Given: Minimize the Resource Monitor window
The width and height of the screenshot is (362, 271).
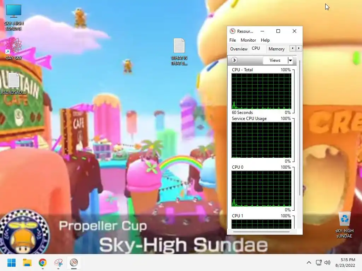Looking at the screenshot, I should coord(262,31).
